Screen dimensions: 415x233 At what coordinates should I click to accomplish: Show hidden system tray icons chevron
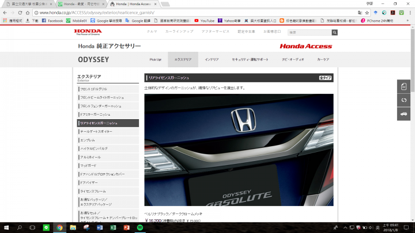point(345,227)
